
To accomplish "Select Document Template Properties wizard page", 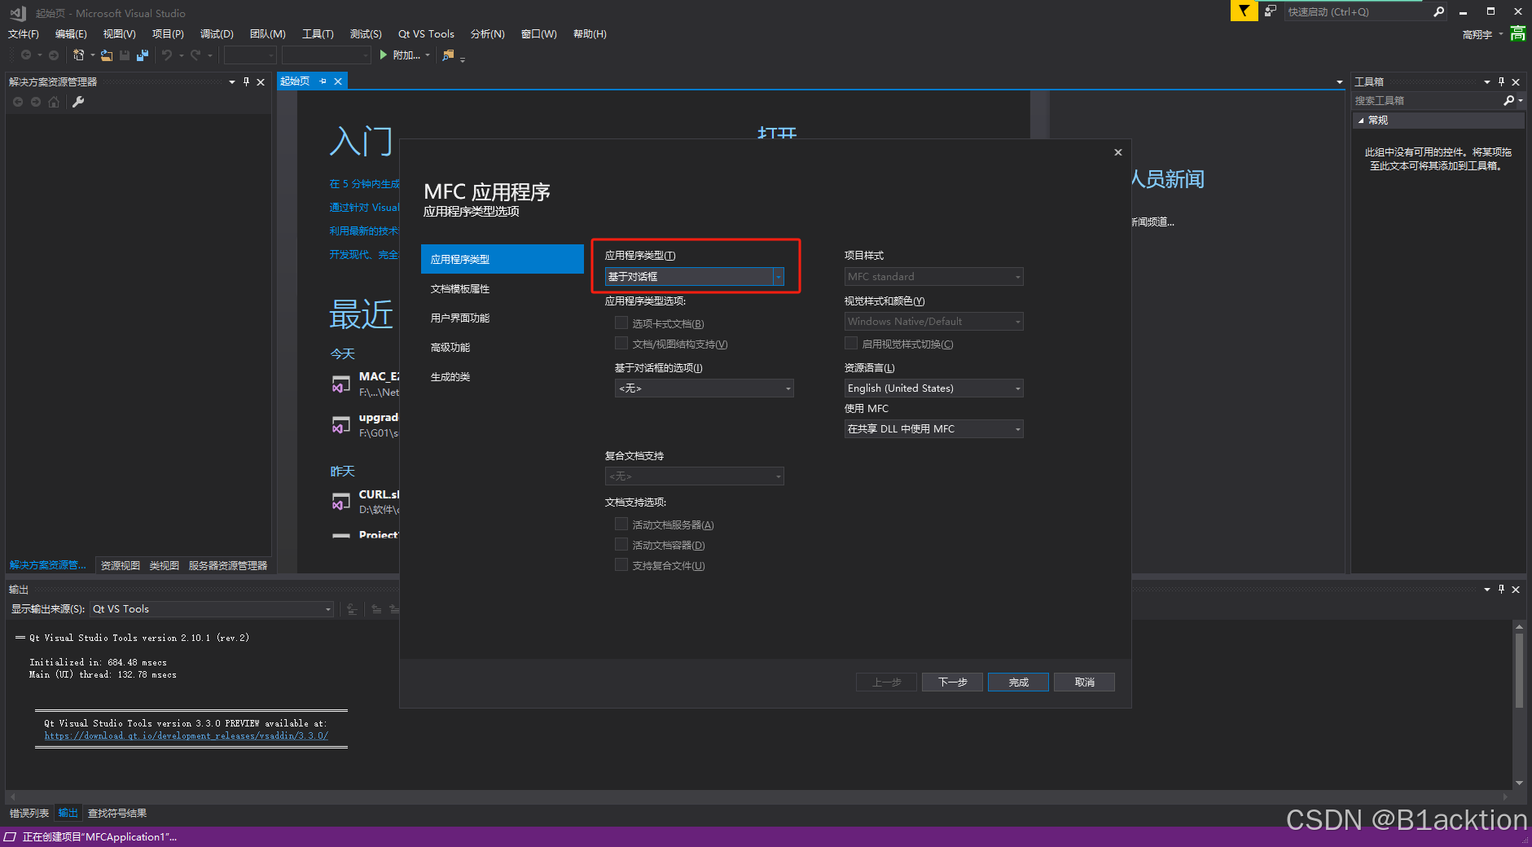I will (503, 288).
